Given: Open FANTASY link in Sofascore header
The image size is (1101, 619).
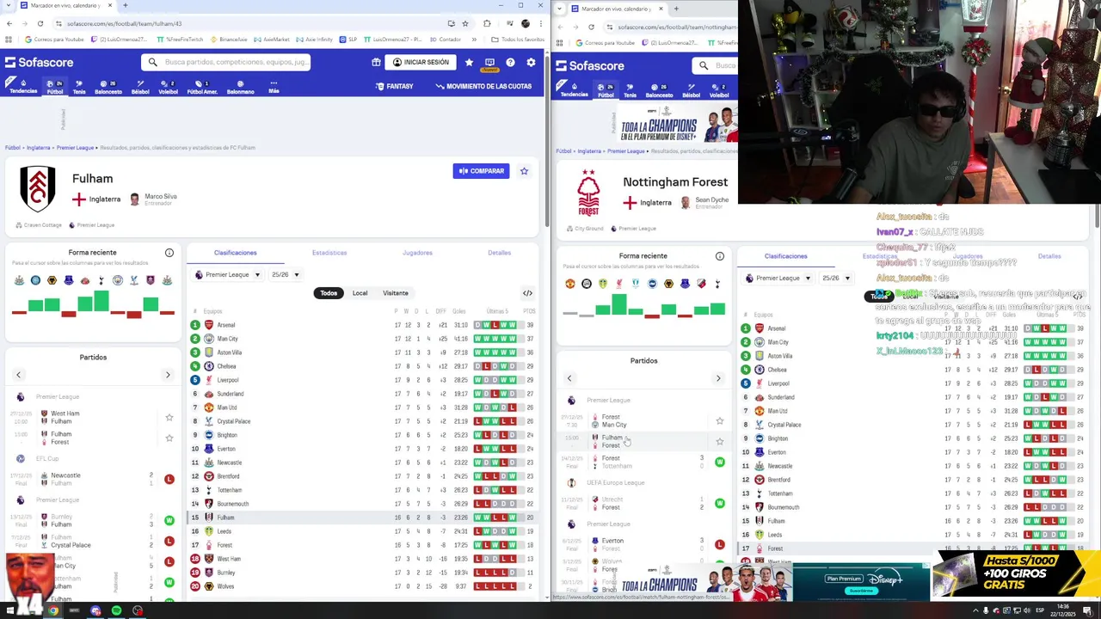Looking at the screenshot, I should tap(394, 87).
